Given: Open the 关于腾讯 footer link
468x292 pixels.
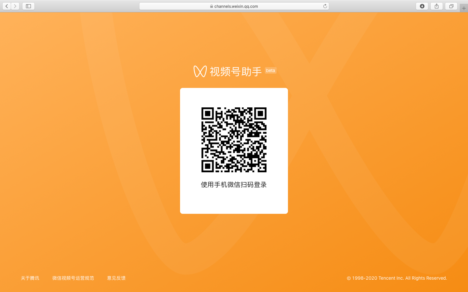Looking at the screenshot, I should click(x=30, y=278).
